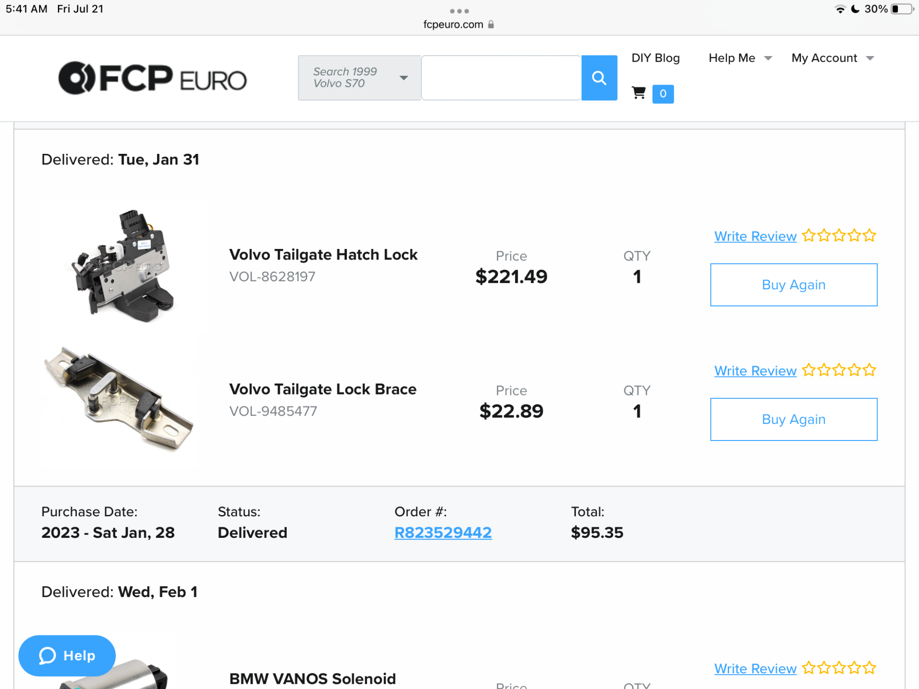Rate Tailgate Lock Brace one star

point(809,370)
